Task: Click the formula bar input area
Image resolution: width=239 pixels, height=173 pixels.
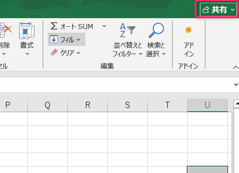Action: click(x=116, y=85)
